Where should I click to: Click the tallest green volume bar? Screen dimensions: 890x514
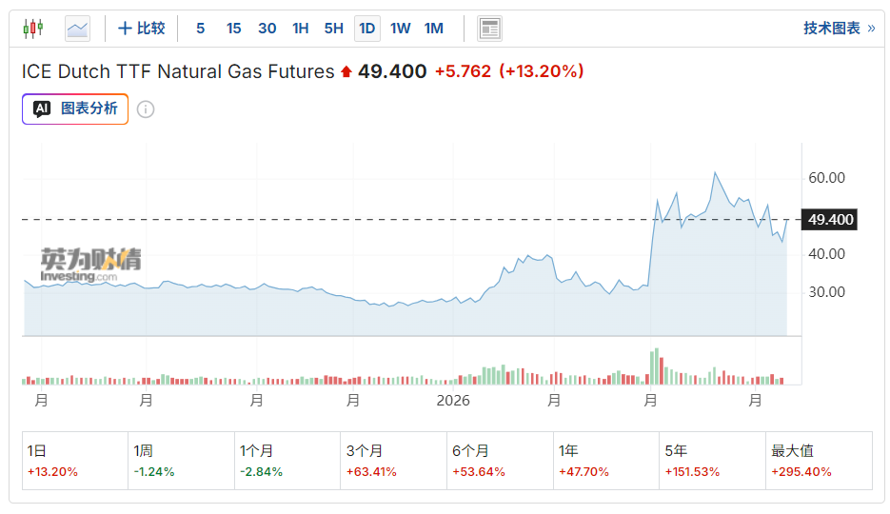[656, 366]
